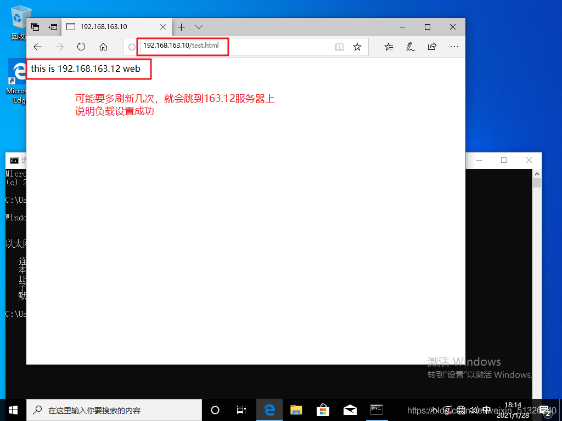
Task: Maximize the Edge browser window
Action: coord(427,27)
